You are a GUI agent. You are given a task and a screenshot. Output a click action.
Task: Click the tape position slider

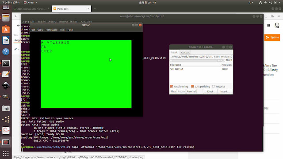coord(197,61)
